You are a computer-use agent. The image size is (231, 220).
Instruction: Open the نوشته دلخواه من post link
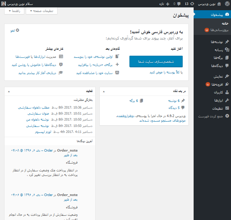(37, 120)
